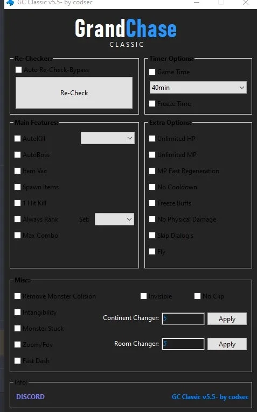Enable AutoBoss option
Screen dimensions: 257x412
pyautogui.click(x=18, y=154)
